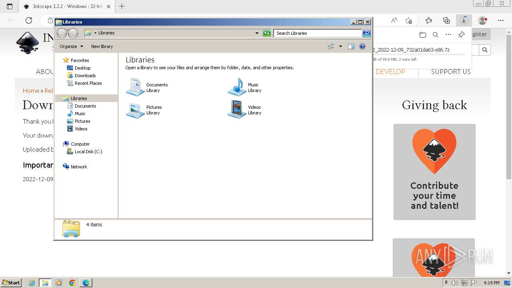The height and width of the screenshot is (288, 512).
Task: Click the breadcrumb arrow before Libraries
Action: point(95,33)
